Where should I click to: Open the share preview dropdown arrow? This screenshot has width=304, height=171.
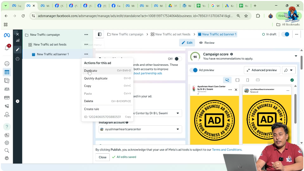click(x=291, y=70)
